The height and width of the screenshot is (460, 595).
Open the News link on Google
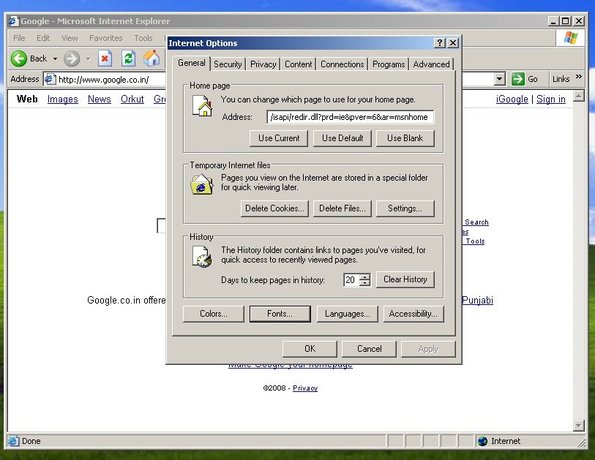coord(100,99)
